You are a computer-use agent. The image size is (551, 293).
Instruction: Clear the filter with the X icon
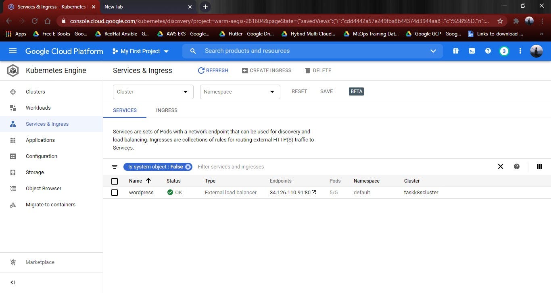pos(501,166)
